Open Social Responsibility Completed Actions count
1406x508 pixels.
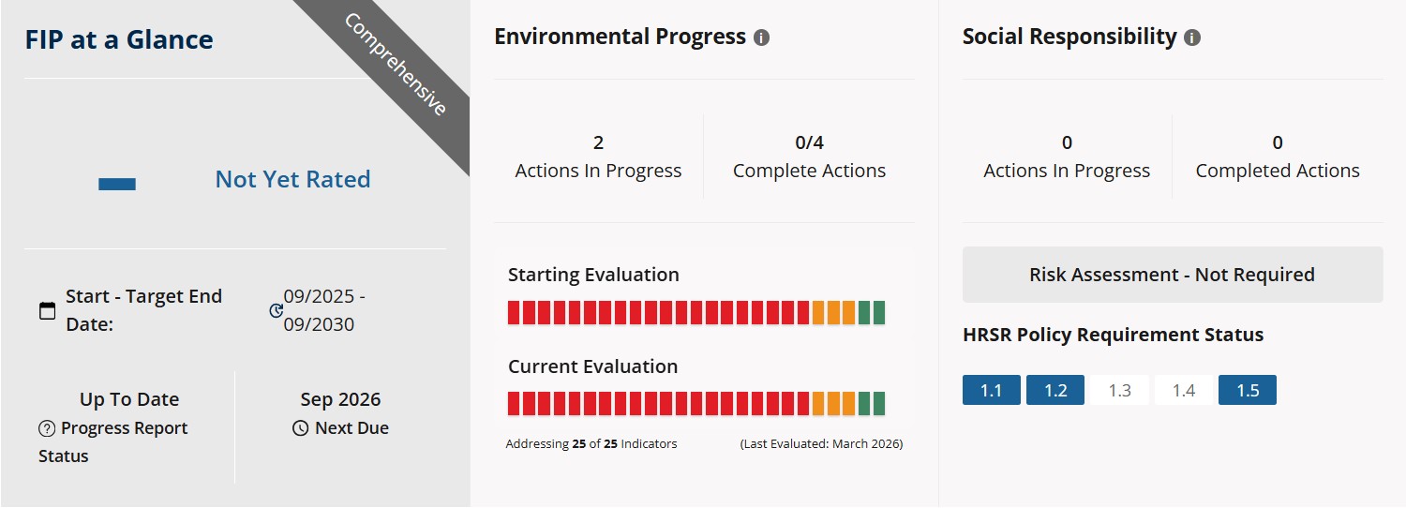(1277, 157)
